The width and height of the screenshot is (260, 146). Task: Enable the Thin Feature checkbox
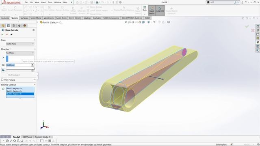2,80
